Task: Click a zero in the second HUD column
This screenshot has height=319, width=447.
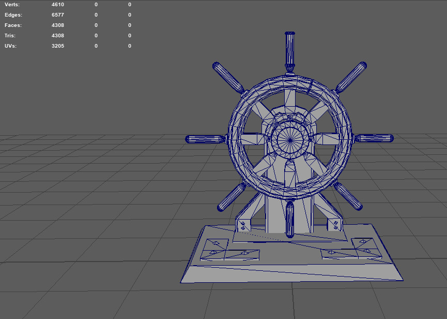Action: click(96, 15)
